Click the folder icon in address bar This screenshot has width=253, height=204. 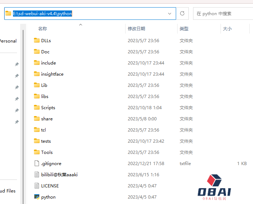click(x=8, y=13)
